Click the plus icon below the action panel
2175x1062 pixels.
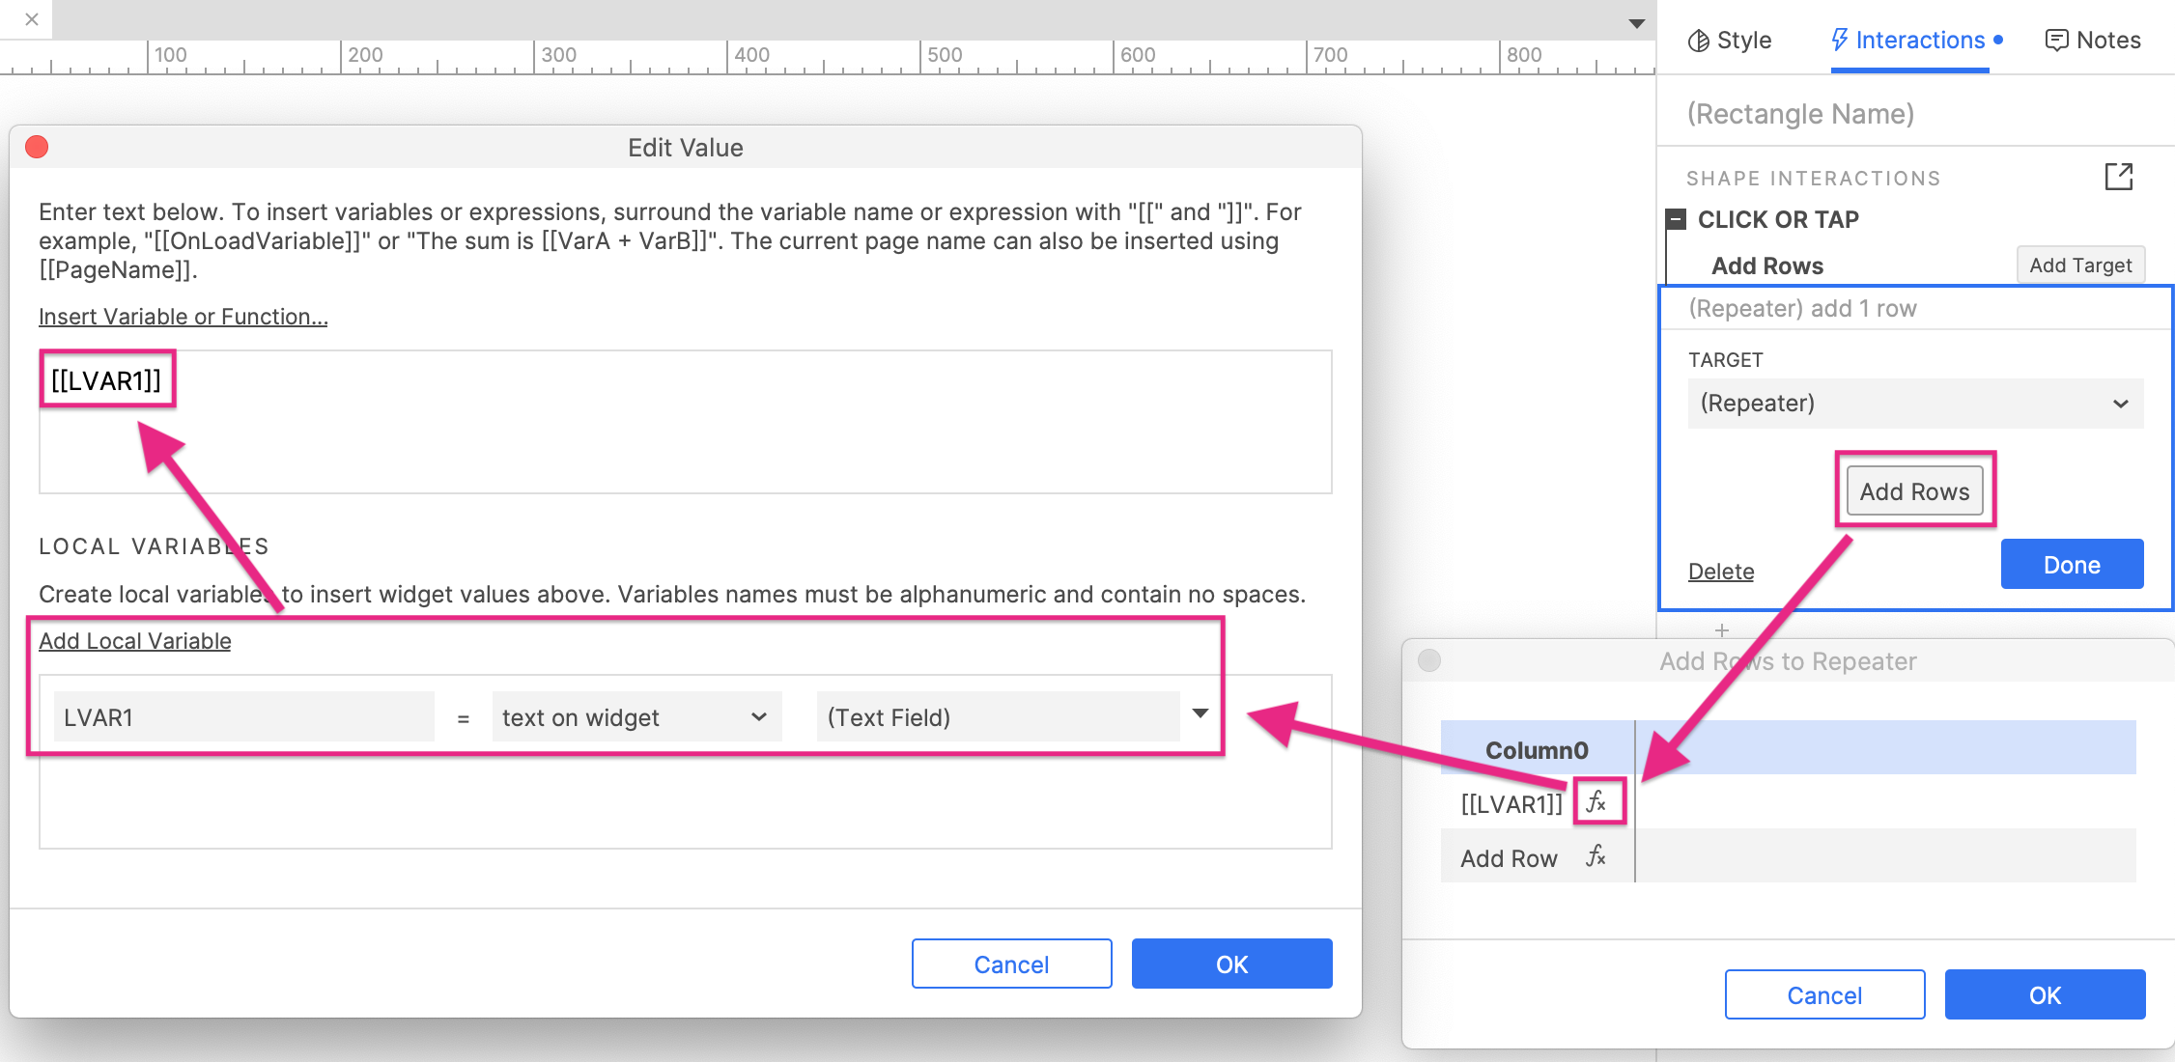coord(1721,630)
